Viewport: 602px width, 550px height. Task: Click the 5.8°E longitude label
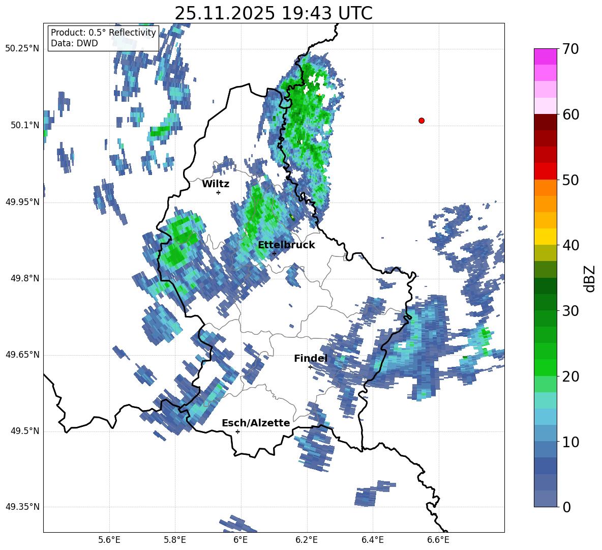click(175, 540)
